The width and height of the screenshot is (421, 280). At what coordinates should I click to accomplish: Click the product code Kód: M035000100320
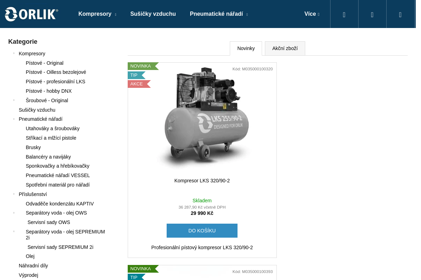click(x=253, y=69)
